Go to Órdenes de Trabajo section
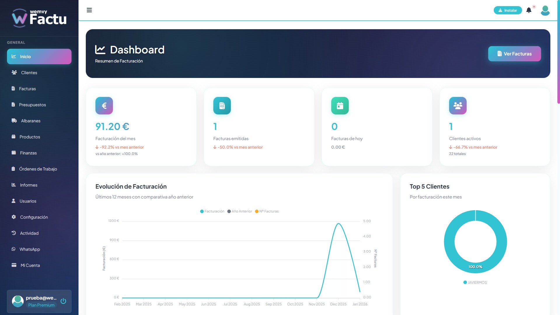The height and width of the screenshot is (315, 560). [38, 169]
